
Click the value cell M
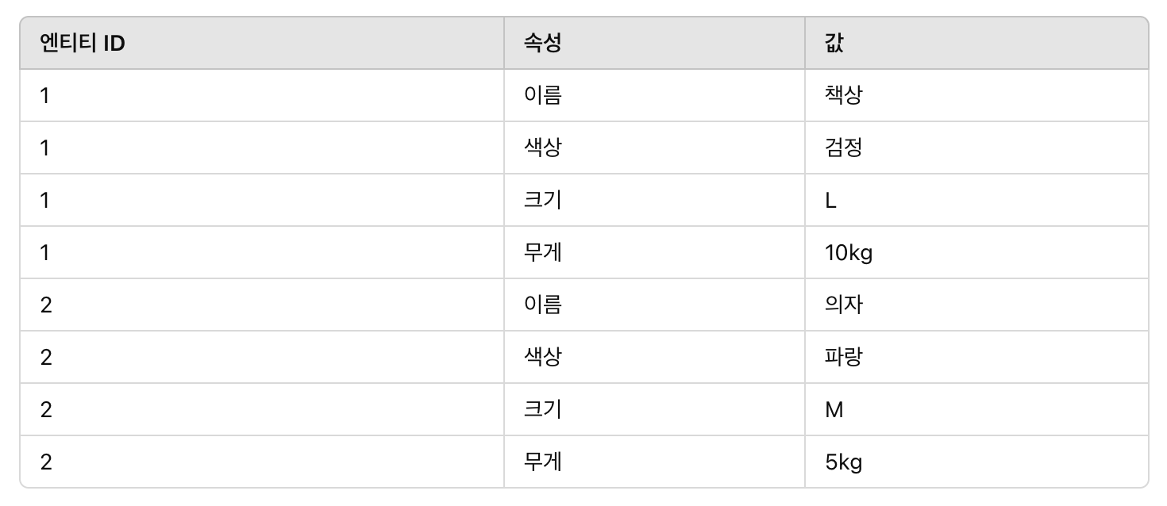[x=976, y=409]
